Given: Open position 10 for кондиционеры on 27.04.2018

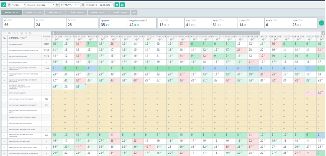Looking at the screenshot, I should point(54,44).
